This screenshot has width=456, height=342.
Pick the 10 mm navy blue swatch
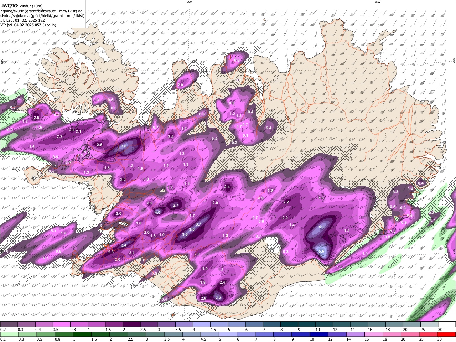(x=318, y=334)
